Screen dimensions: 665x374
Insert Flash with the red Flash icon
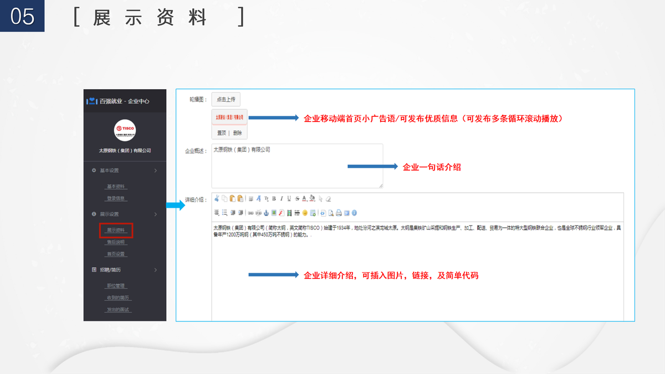pyautogui.click(x=282, y=212)
